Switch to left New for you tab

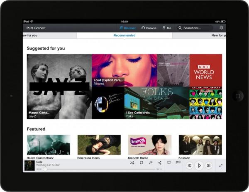pyautogui.click(x=50, y=35)
